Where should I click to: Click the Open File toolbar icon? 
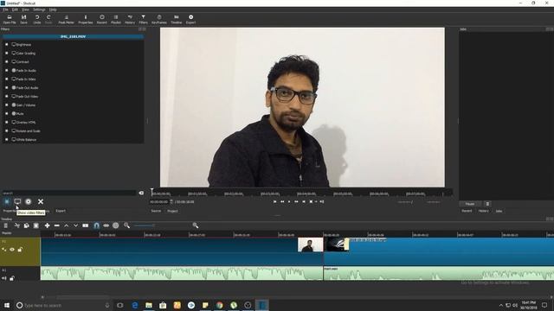pyautogui.click(x=10, y=19)
